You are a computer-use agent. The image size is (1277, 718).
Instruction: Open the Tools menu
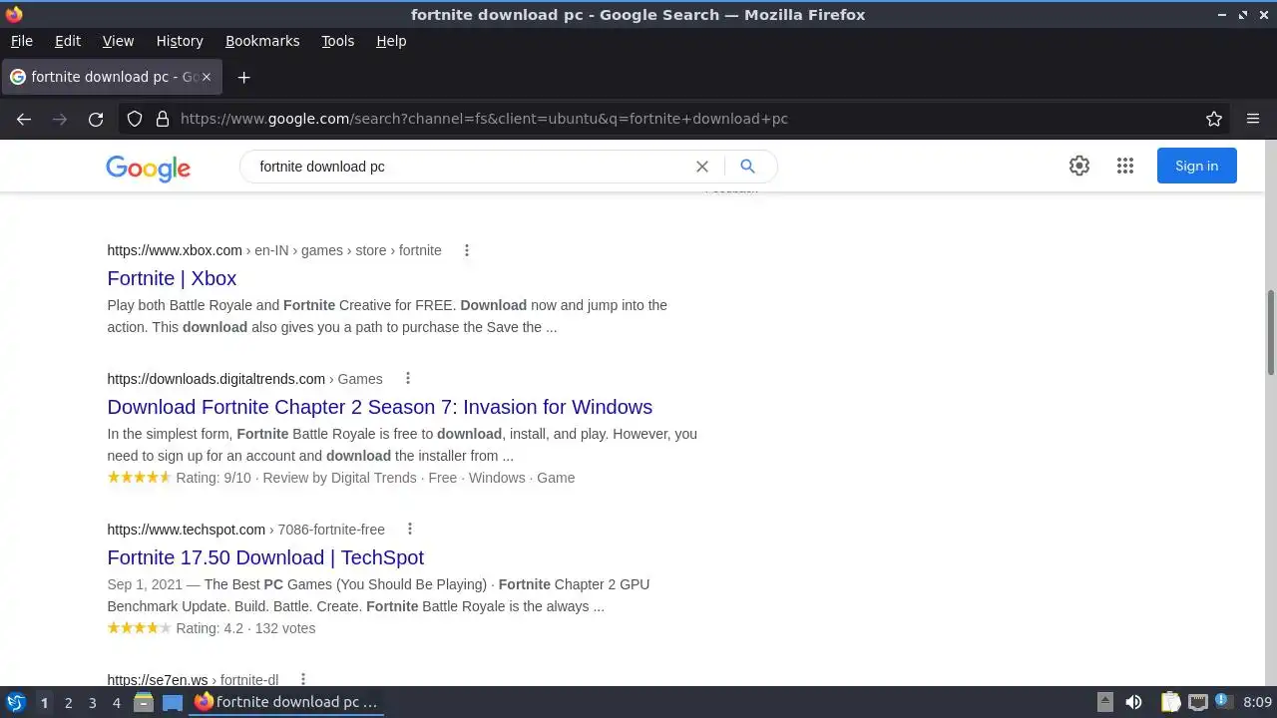pyautogui.click(x=337, y=41)
